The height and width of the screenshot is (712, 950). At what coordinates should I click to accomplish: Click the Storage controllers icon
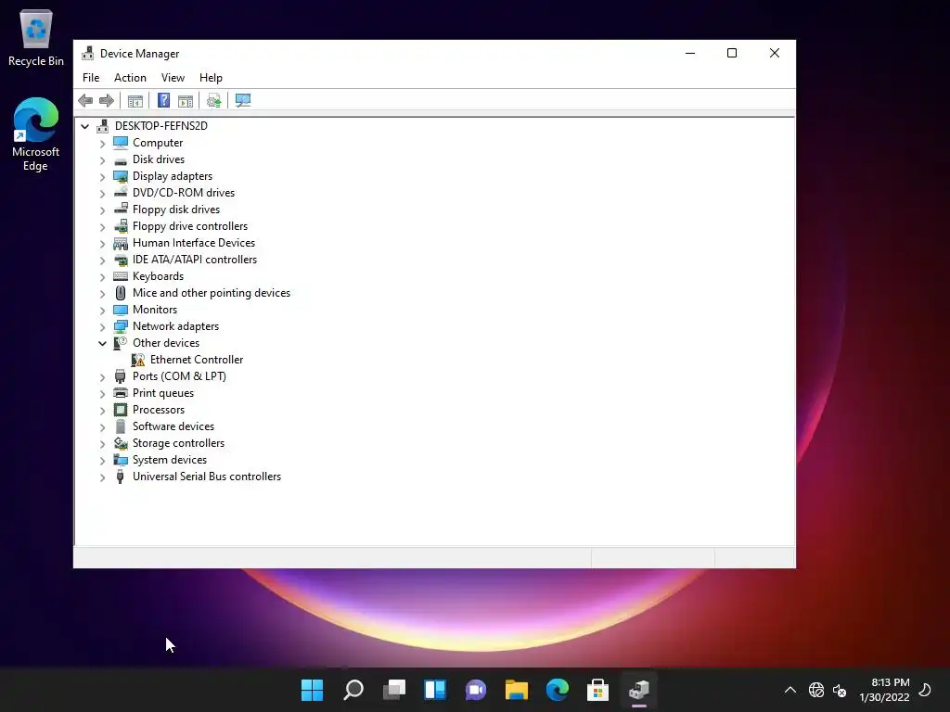pos(121,443)
